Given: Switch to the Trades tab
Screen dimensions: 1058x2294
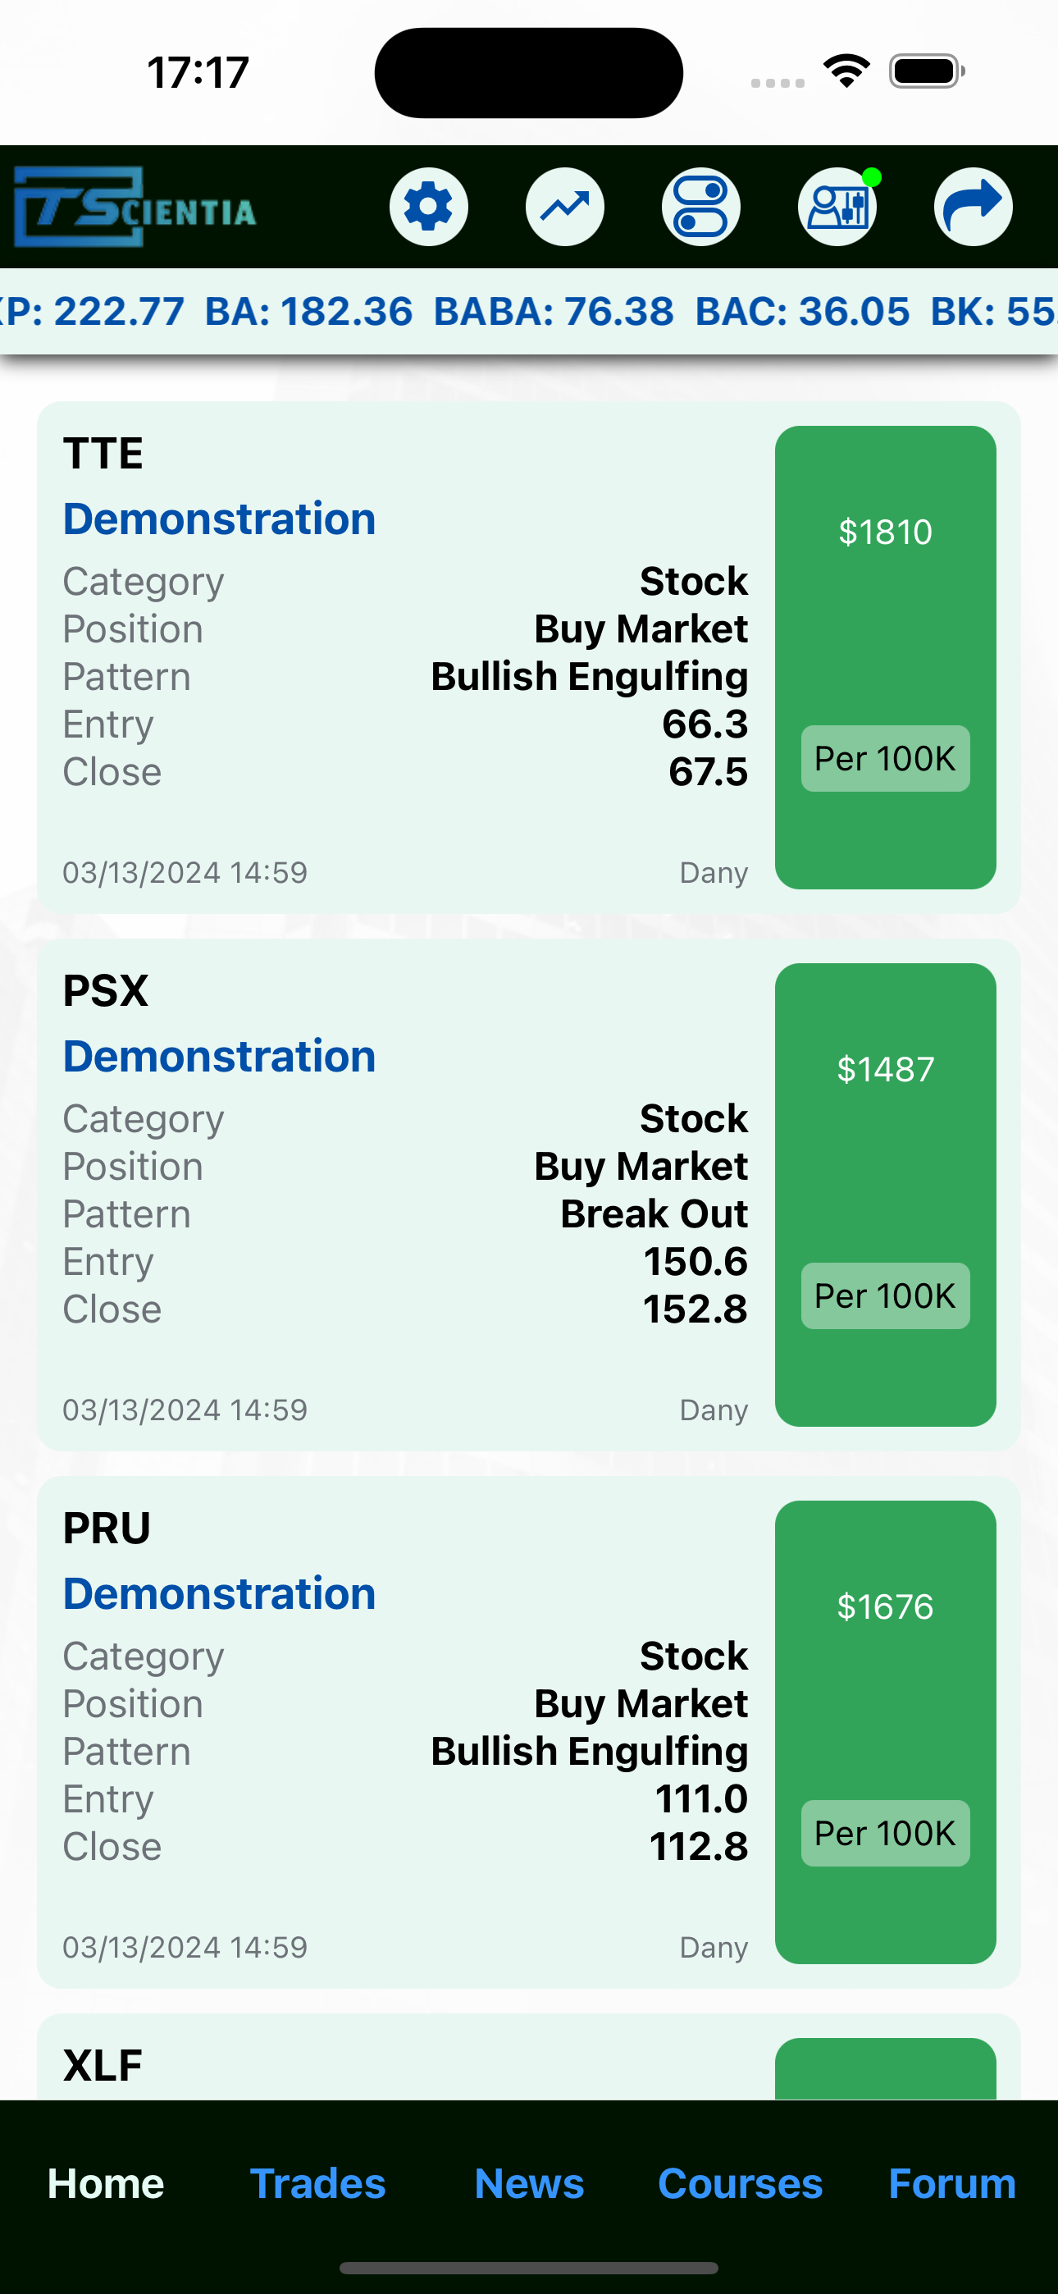Looking at the screenshot, I should coord(318,2183).
